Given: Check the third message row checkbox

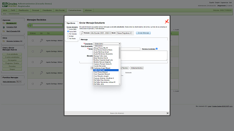Looking at the screenshot, I should pyautogui.click(x=33, y=62).
